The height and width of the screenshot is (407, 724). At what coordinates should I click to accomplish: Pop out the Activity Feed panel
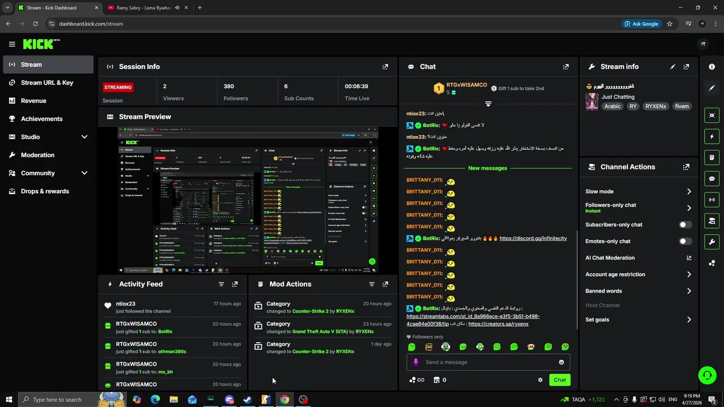coord(235,284)
